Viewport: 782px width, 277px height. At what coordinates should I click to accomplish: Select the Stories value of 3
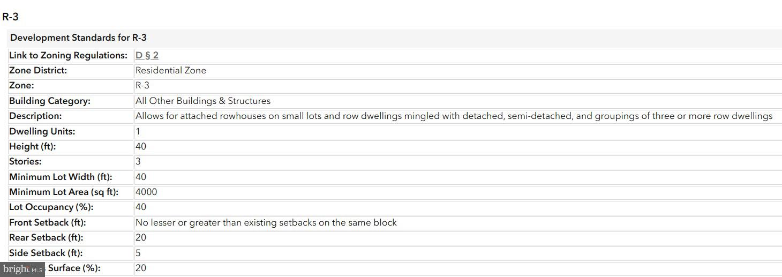[x=138, y=161]
